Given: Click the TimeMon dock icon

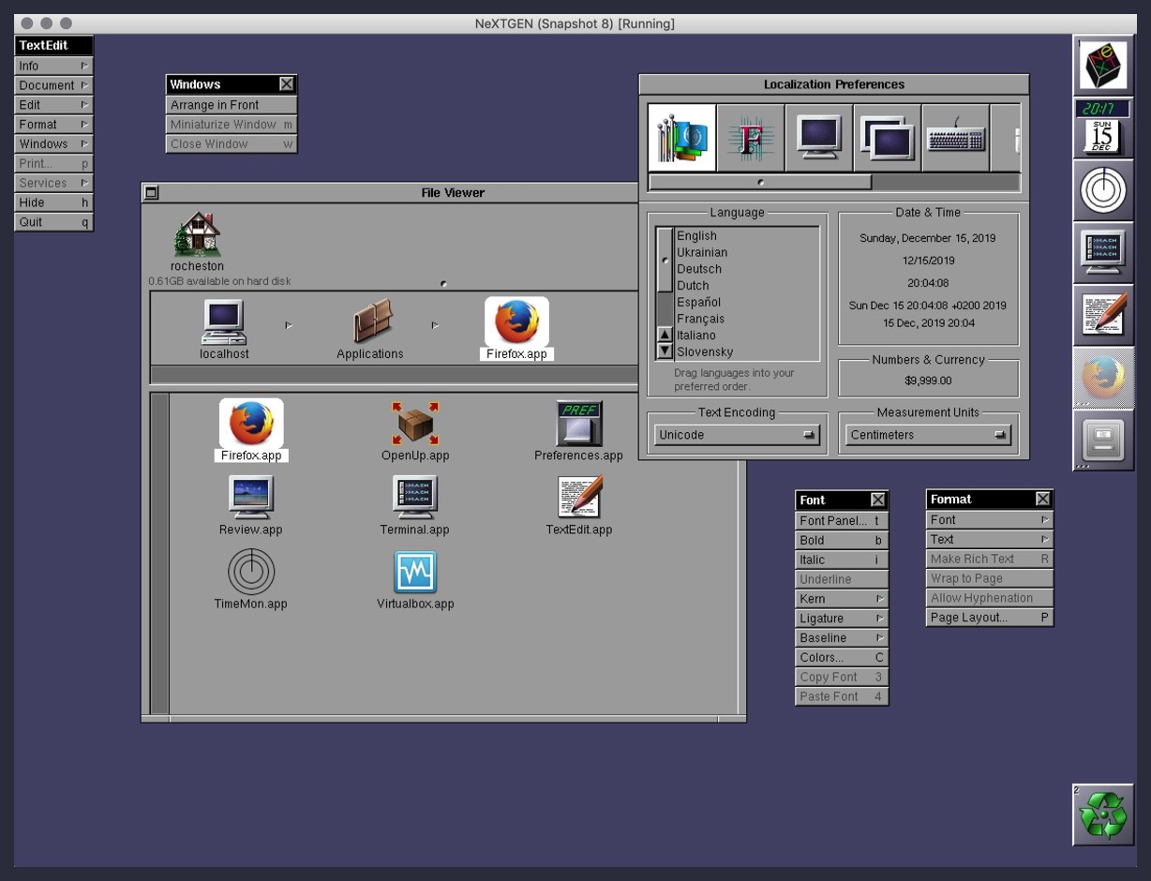Looking at the screenshot, I should tap(1103, 190).
